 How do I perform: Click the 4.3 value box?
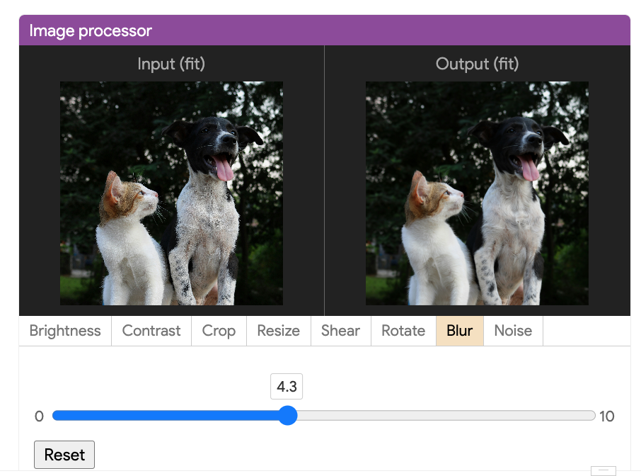point(287,386)
